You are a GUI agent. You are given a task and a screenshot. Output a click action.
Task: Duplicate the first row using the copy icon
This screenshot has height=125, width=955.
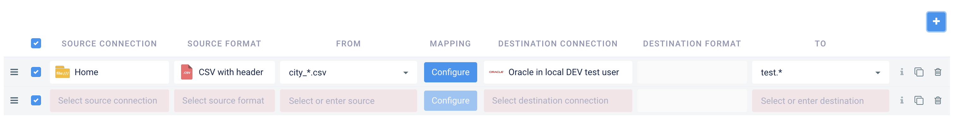click(x=919, y=72)
